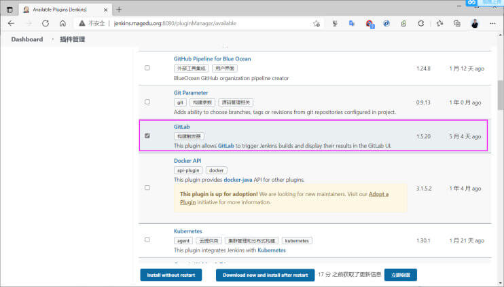Check the Docker API plugin checkbox
This screenshot has height=287, width=504.
pyautogui.click(x=147, y=187)
